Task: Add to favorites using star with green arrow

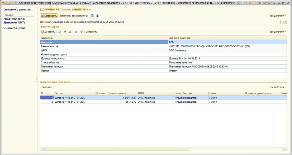Action: [x=239, y=3]
